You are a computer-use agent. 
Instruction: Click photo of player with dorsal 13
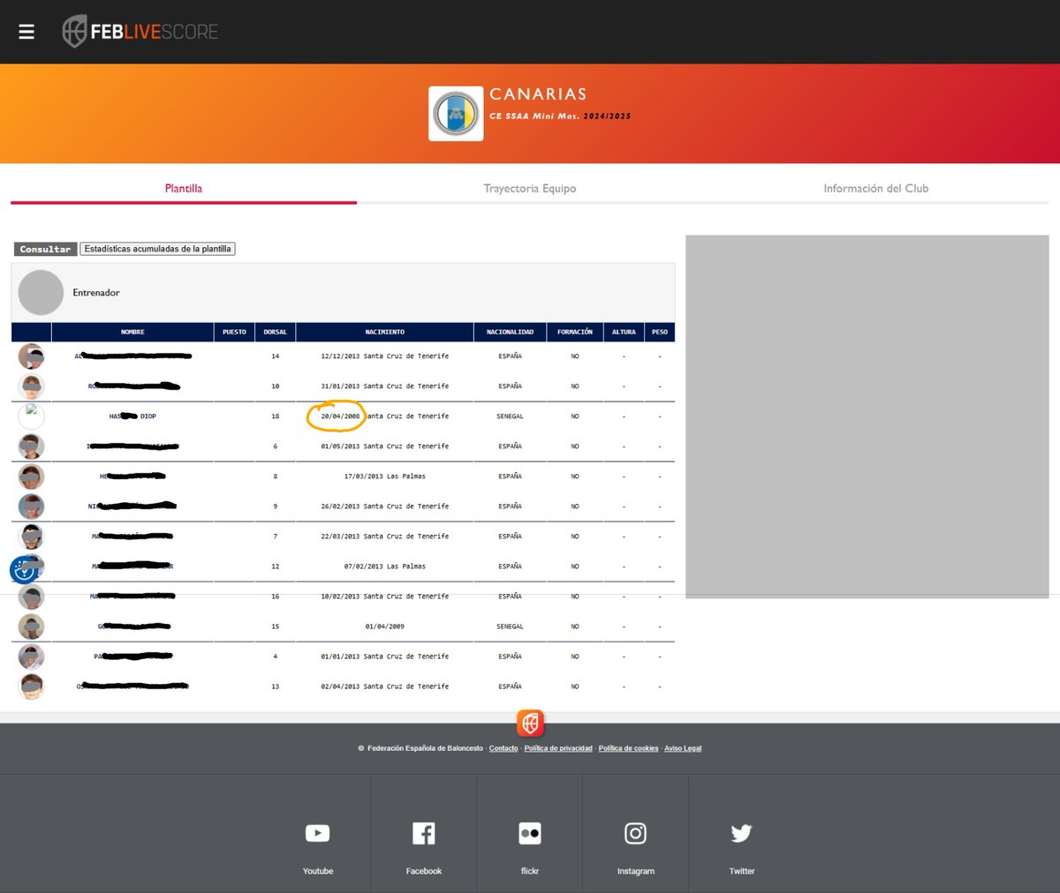pos(32,687)
